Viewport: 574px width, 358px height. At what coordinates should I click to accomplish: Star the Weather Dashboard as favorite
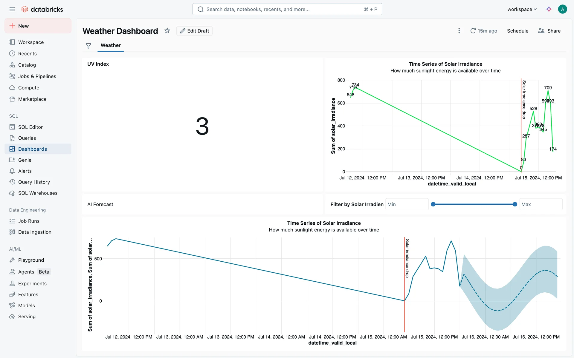[x=167, y=31]
